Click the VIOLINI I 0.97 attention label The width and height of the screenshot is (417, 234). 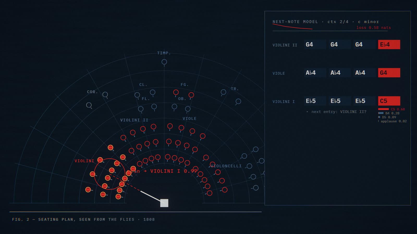(174, 171)
